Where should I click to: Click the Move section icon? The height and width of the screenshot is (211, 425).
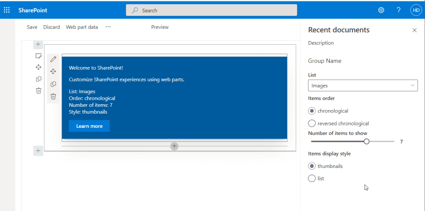point(39,67)
